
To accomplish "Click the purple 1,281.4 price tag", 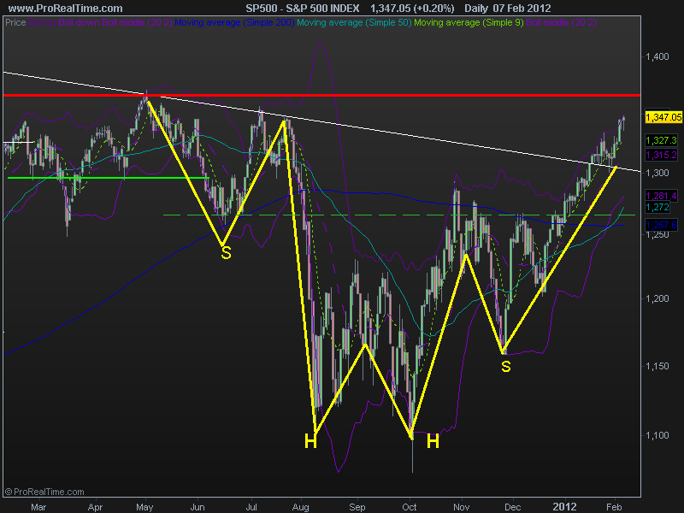I will [x=661, y=196].
